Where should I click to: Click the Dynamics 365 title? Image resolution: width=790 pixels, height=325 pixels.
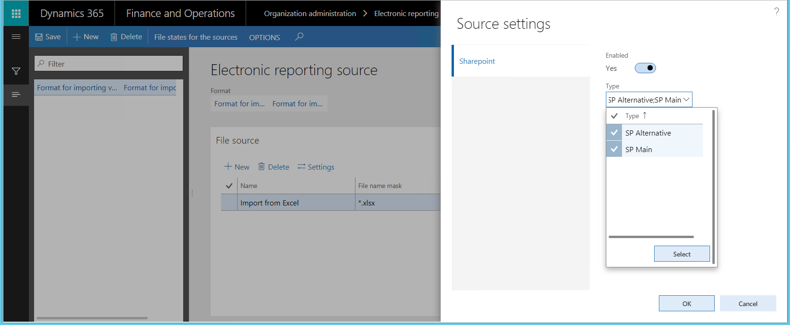coord(72,13)
